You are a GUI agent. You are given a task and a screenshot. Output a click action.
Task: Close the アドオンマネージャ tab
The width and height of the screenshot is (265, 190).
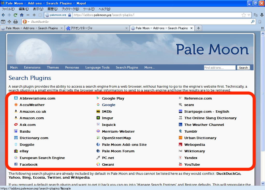click(126, 28)
